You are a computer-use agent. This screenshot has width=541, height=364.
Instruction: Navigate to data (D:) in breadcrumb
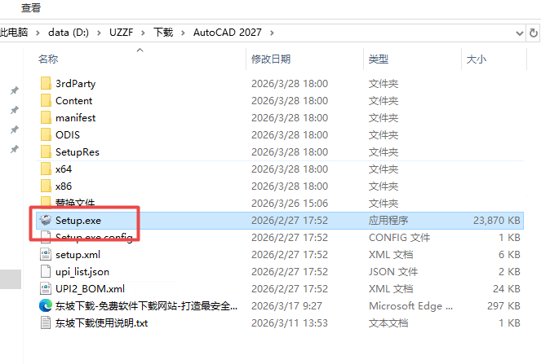point(69,33)
